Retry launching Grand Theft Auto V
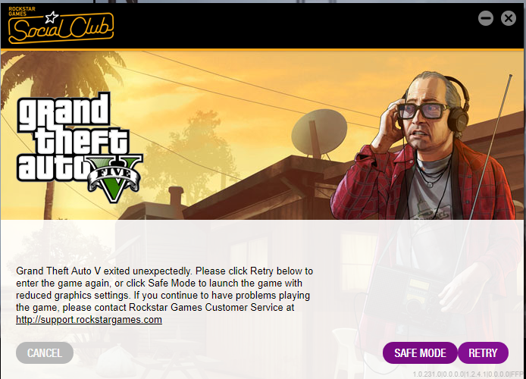Screen dimensions: 526x379 pyautogui.click(x=483, y=352)
